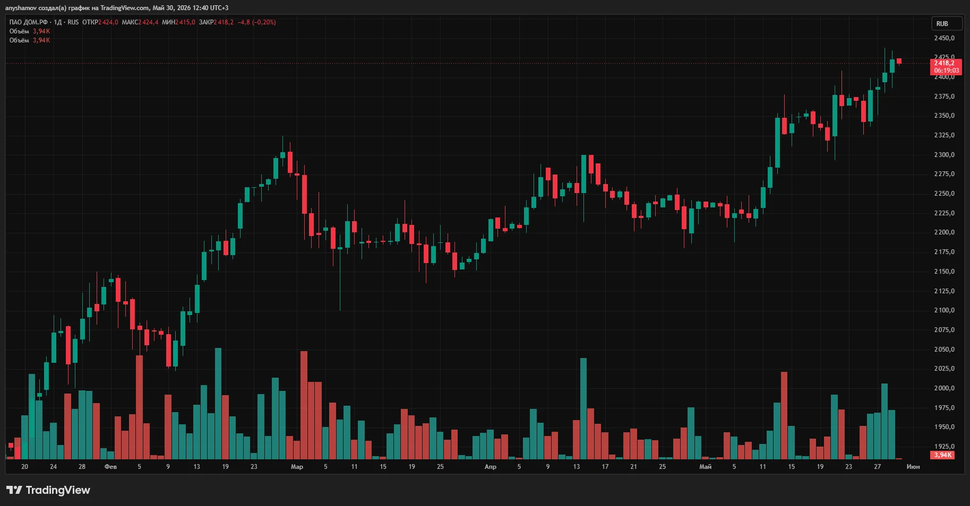Click the ПАО ДОМ.РФ symbol title
This screenshot has width=970, height=506.
pyautogui.click(x=29, y=22)
